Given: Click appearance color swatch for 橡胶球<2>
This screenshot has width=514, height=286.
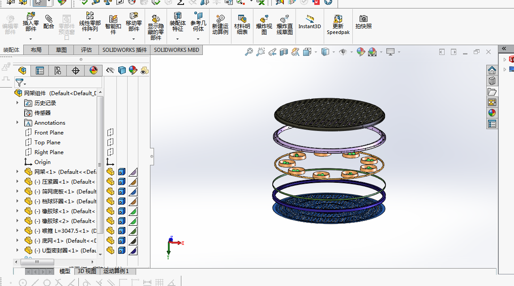Looking at the screenshot, I should click(x=133, y=221).
